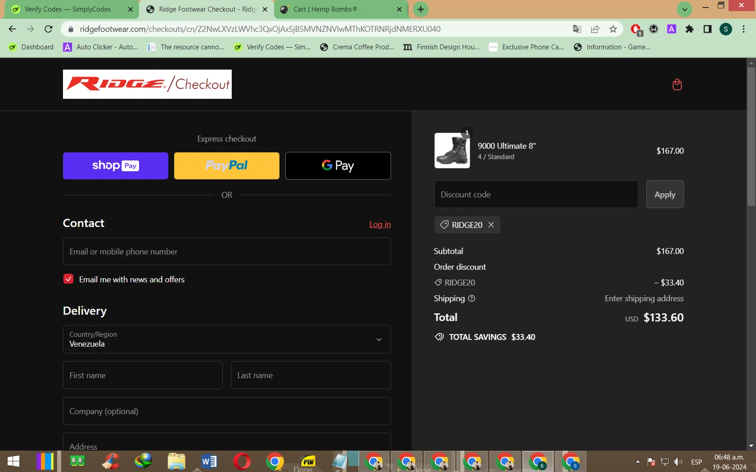The width and height of the screenshot is (756, 472).
Task: View site information lock icon
Action: [x=71, y=29]
